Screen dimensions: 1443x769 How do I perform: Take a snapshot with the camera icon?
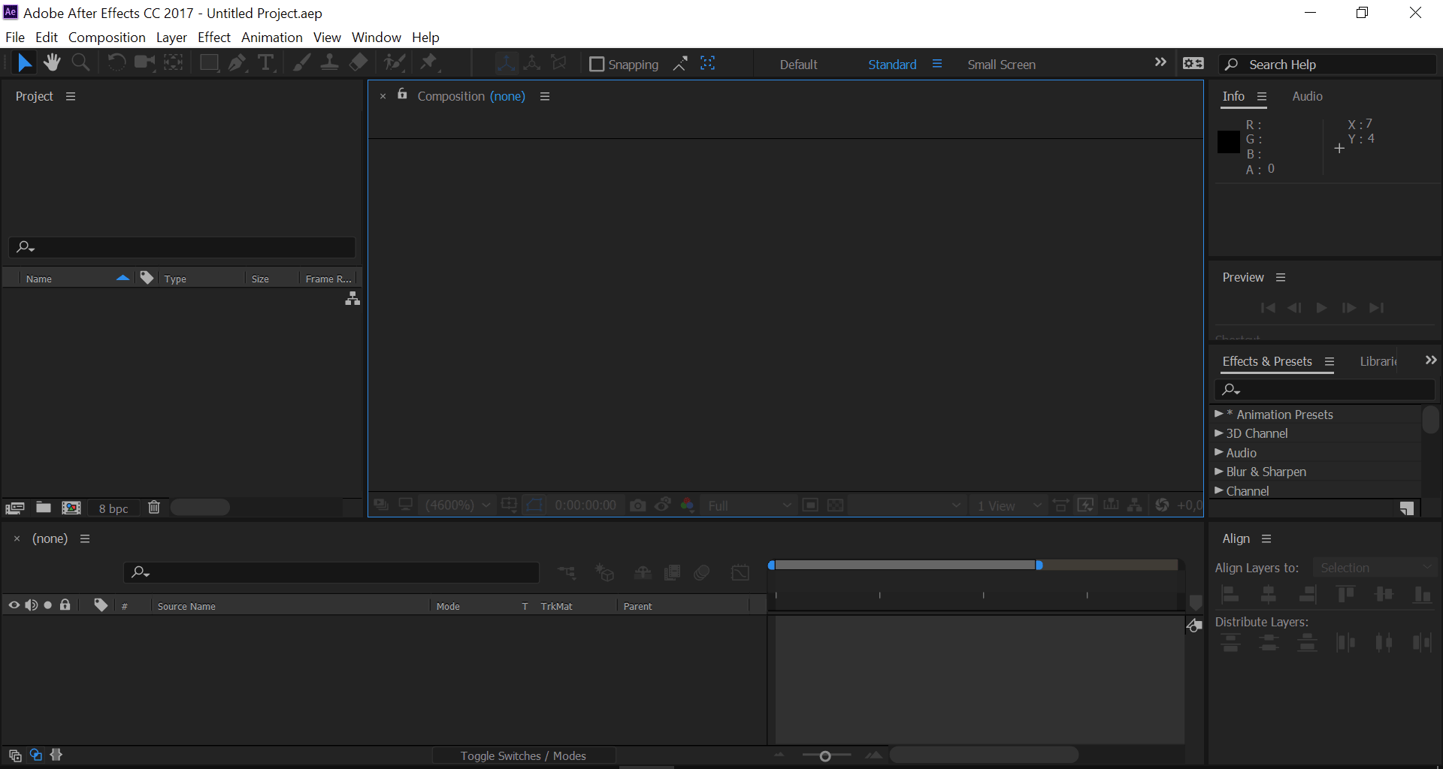pyautogui.click(x=637, y=505)
